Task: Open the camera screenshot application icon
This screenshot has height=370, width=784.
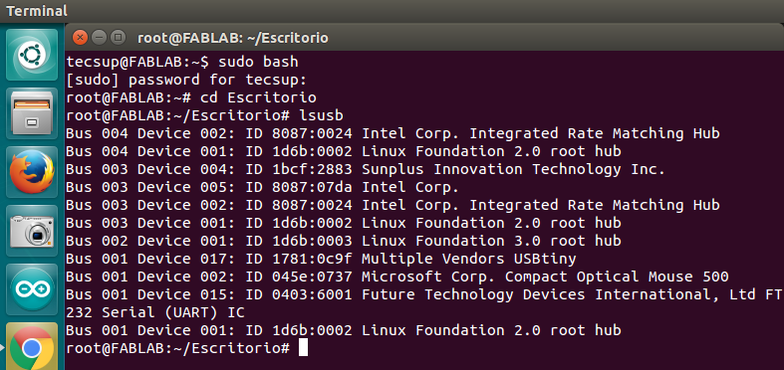Action: click(32, 231)
